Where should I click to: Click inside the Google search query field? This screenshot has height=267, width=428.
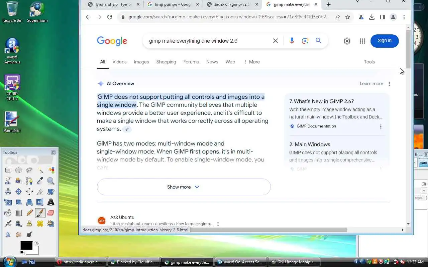coord(207,41)
